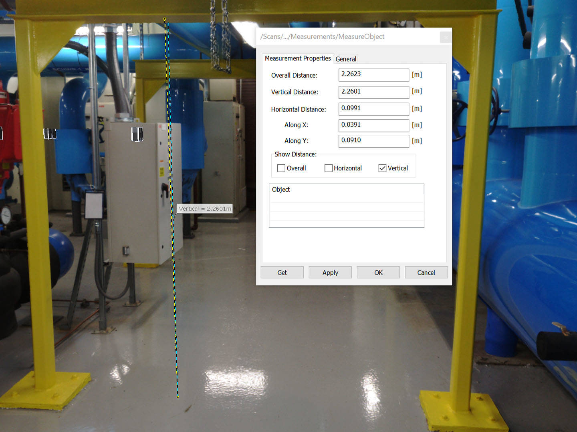Click the Object list column header
The height and width of the screenshot is (432, 577).
tap(346, 190)
